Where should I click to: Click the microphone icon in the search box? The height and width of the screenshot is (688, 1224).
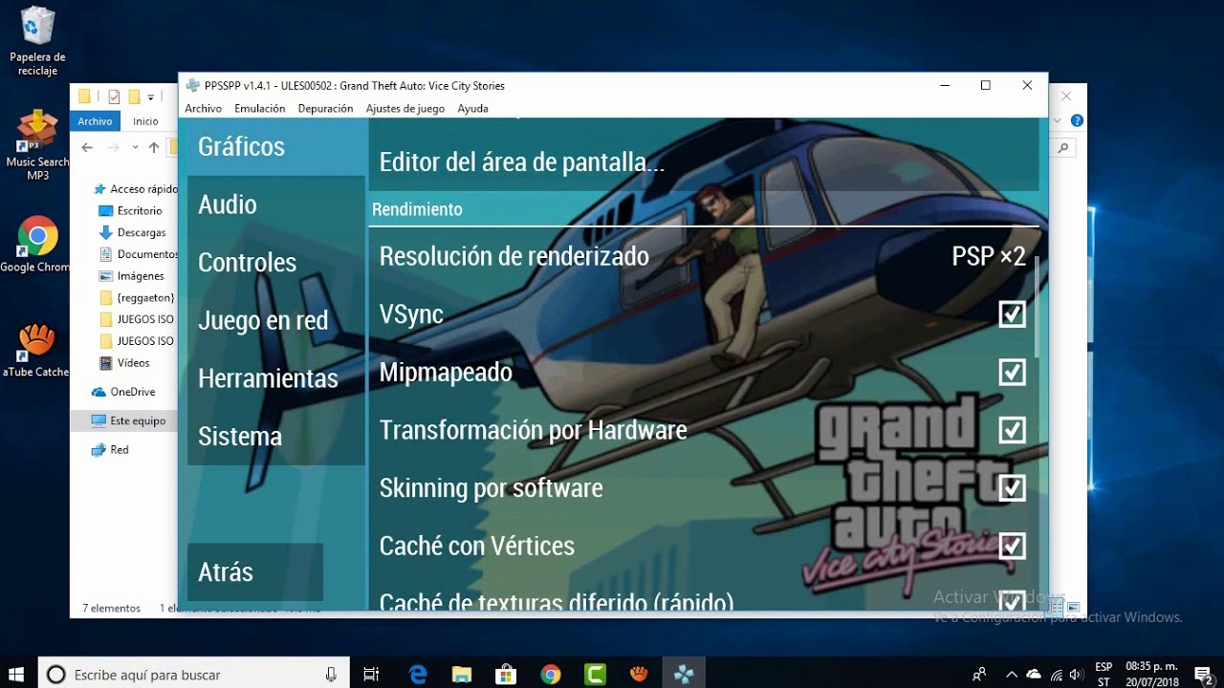click(331, 675)
